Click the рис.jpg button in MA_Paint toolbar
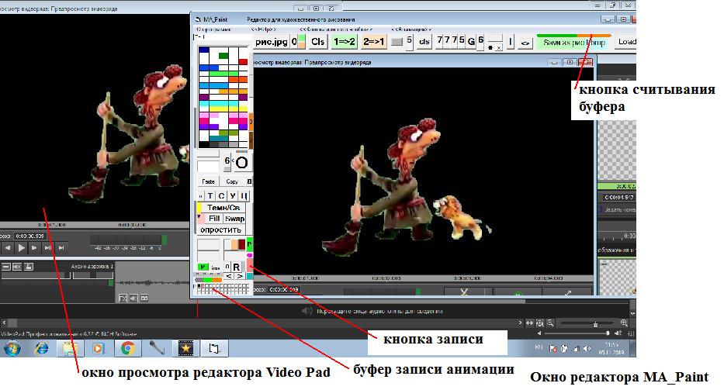This screenshot has height=390, width=724. point(271,42)
